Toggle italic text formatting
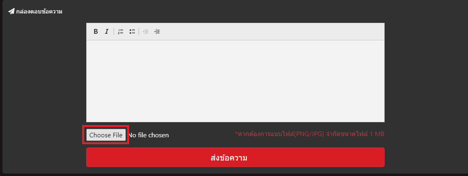The width and height of the screenshot is (468, 176). coord(107,31)
